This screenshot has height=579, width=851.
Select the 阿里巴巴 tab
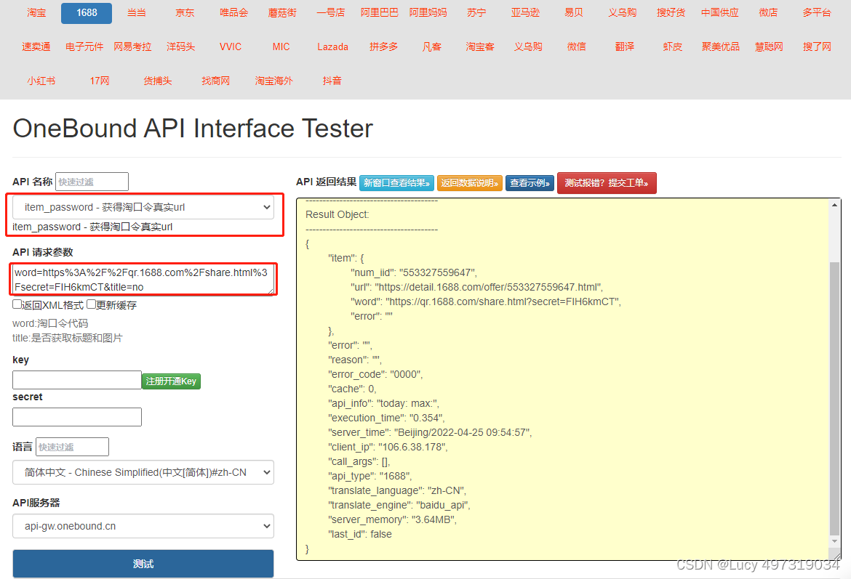[x=380, y=12]
